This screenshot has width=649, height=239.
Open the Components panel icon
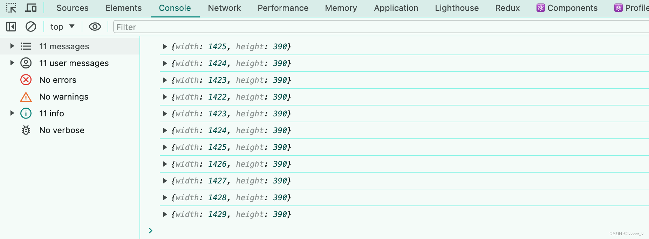click(x=541, y=8)
